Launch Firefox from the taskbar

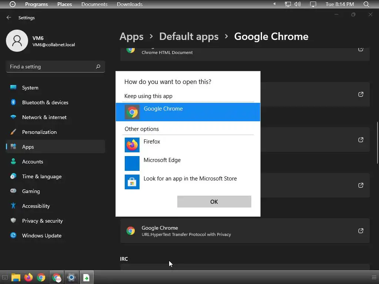(x=28, y=277)
